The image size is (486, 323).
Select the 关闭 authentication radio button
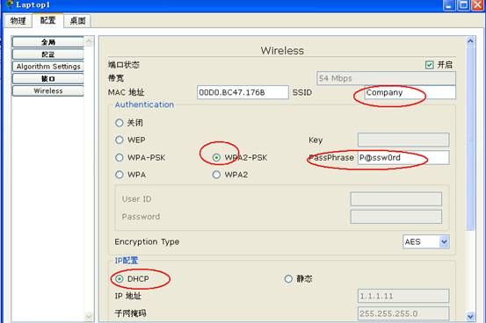120,123
